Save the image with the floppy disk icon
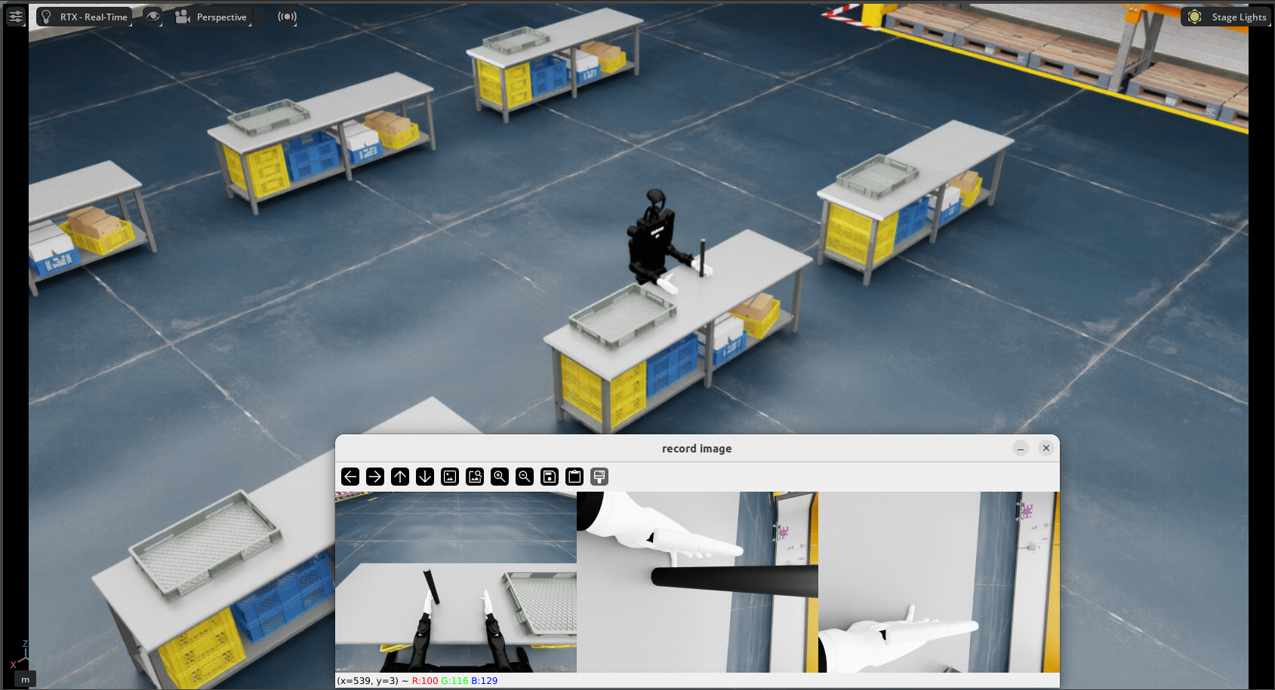 550,477
